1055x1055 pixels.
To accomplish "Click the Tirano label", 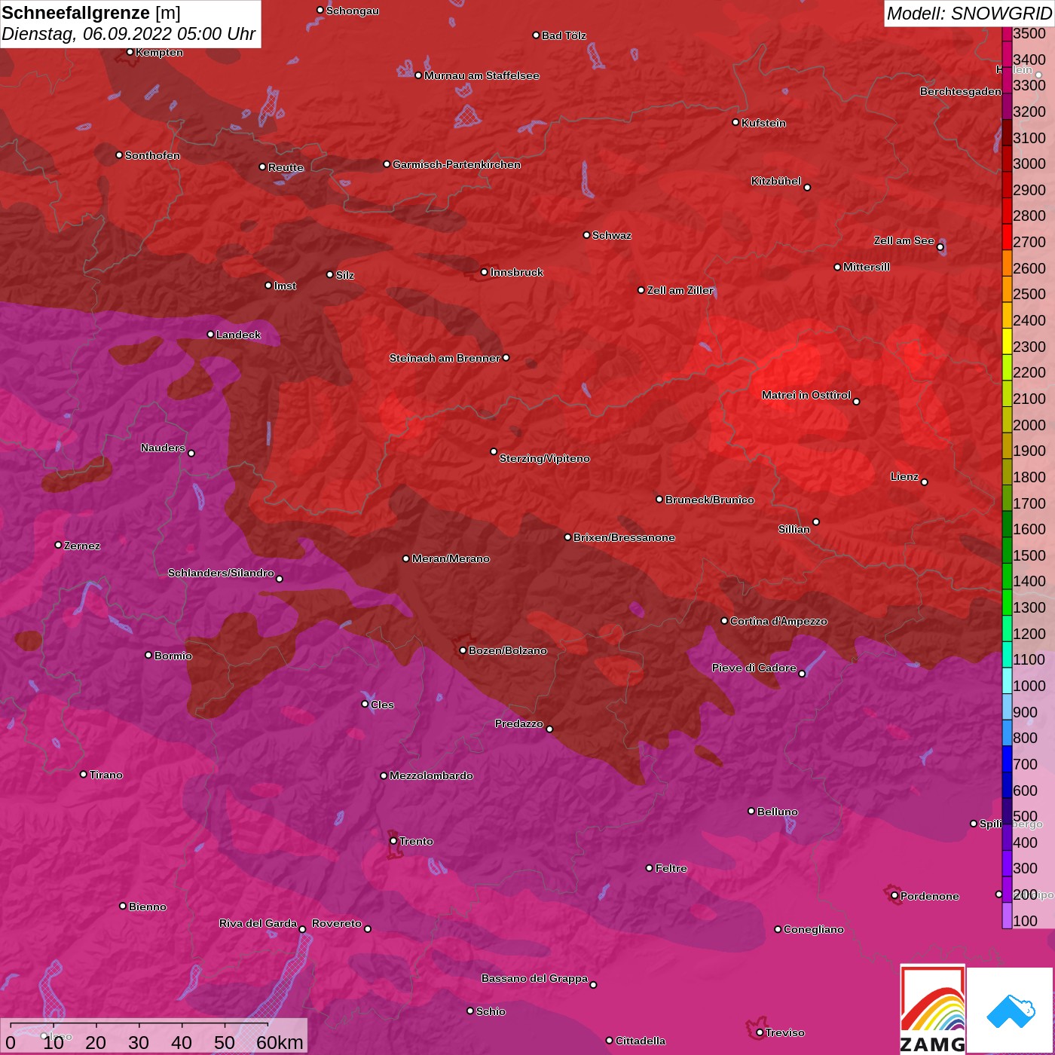I will (x=106, y=775).
